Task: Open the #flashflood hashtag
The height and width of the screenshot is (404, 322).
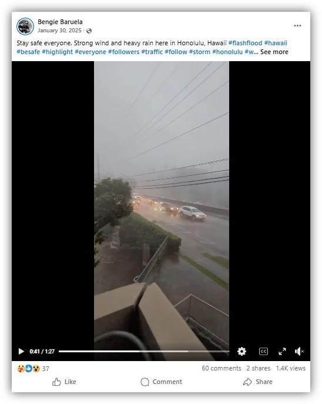Action: pyautogui.click(x=245, y=43)
